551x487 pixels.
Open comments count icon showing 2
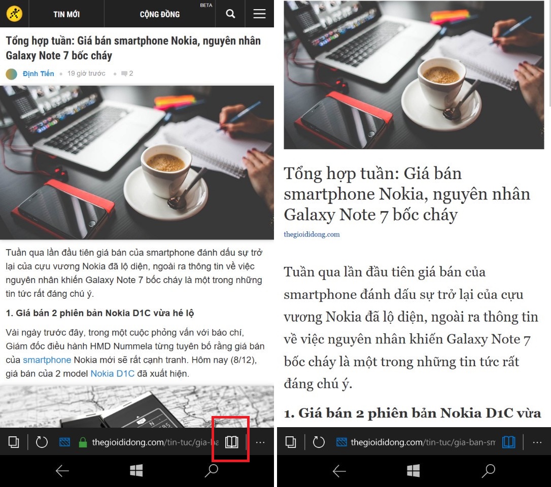coord(127,74)
